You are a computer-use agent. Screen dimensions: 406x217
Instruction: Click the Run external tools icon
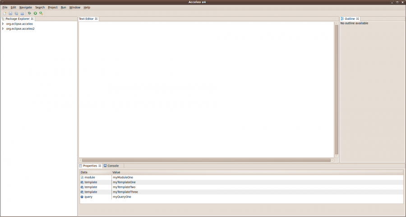(41, 14)
